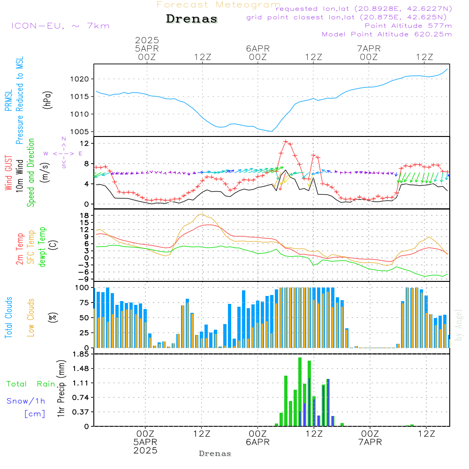Click the '2025 5APR 00Z' top axis label
469x469 pixels.
147,48
